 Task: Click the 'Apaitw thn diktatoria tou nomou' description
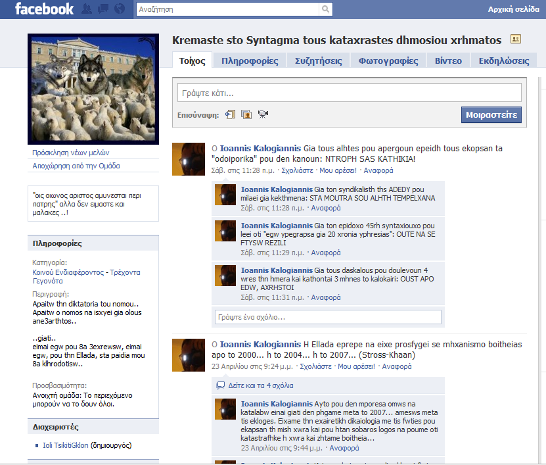tap(87, 312)
